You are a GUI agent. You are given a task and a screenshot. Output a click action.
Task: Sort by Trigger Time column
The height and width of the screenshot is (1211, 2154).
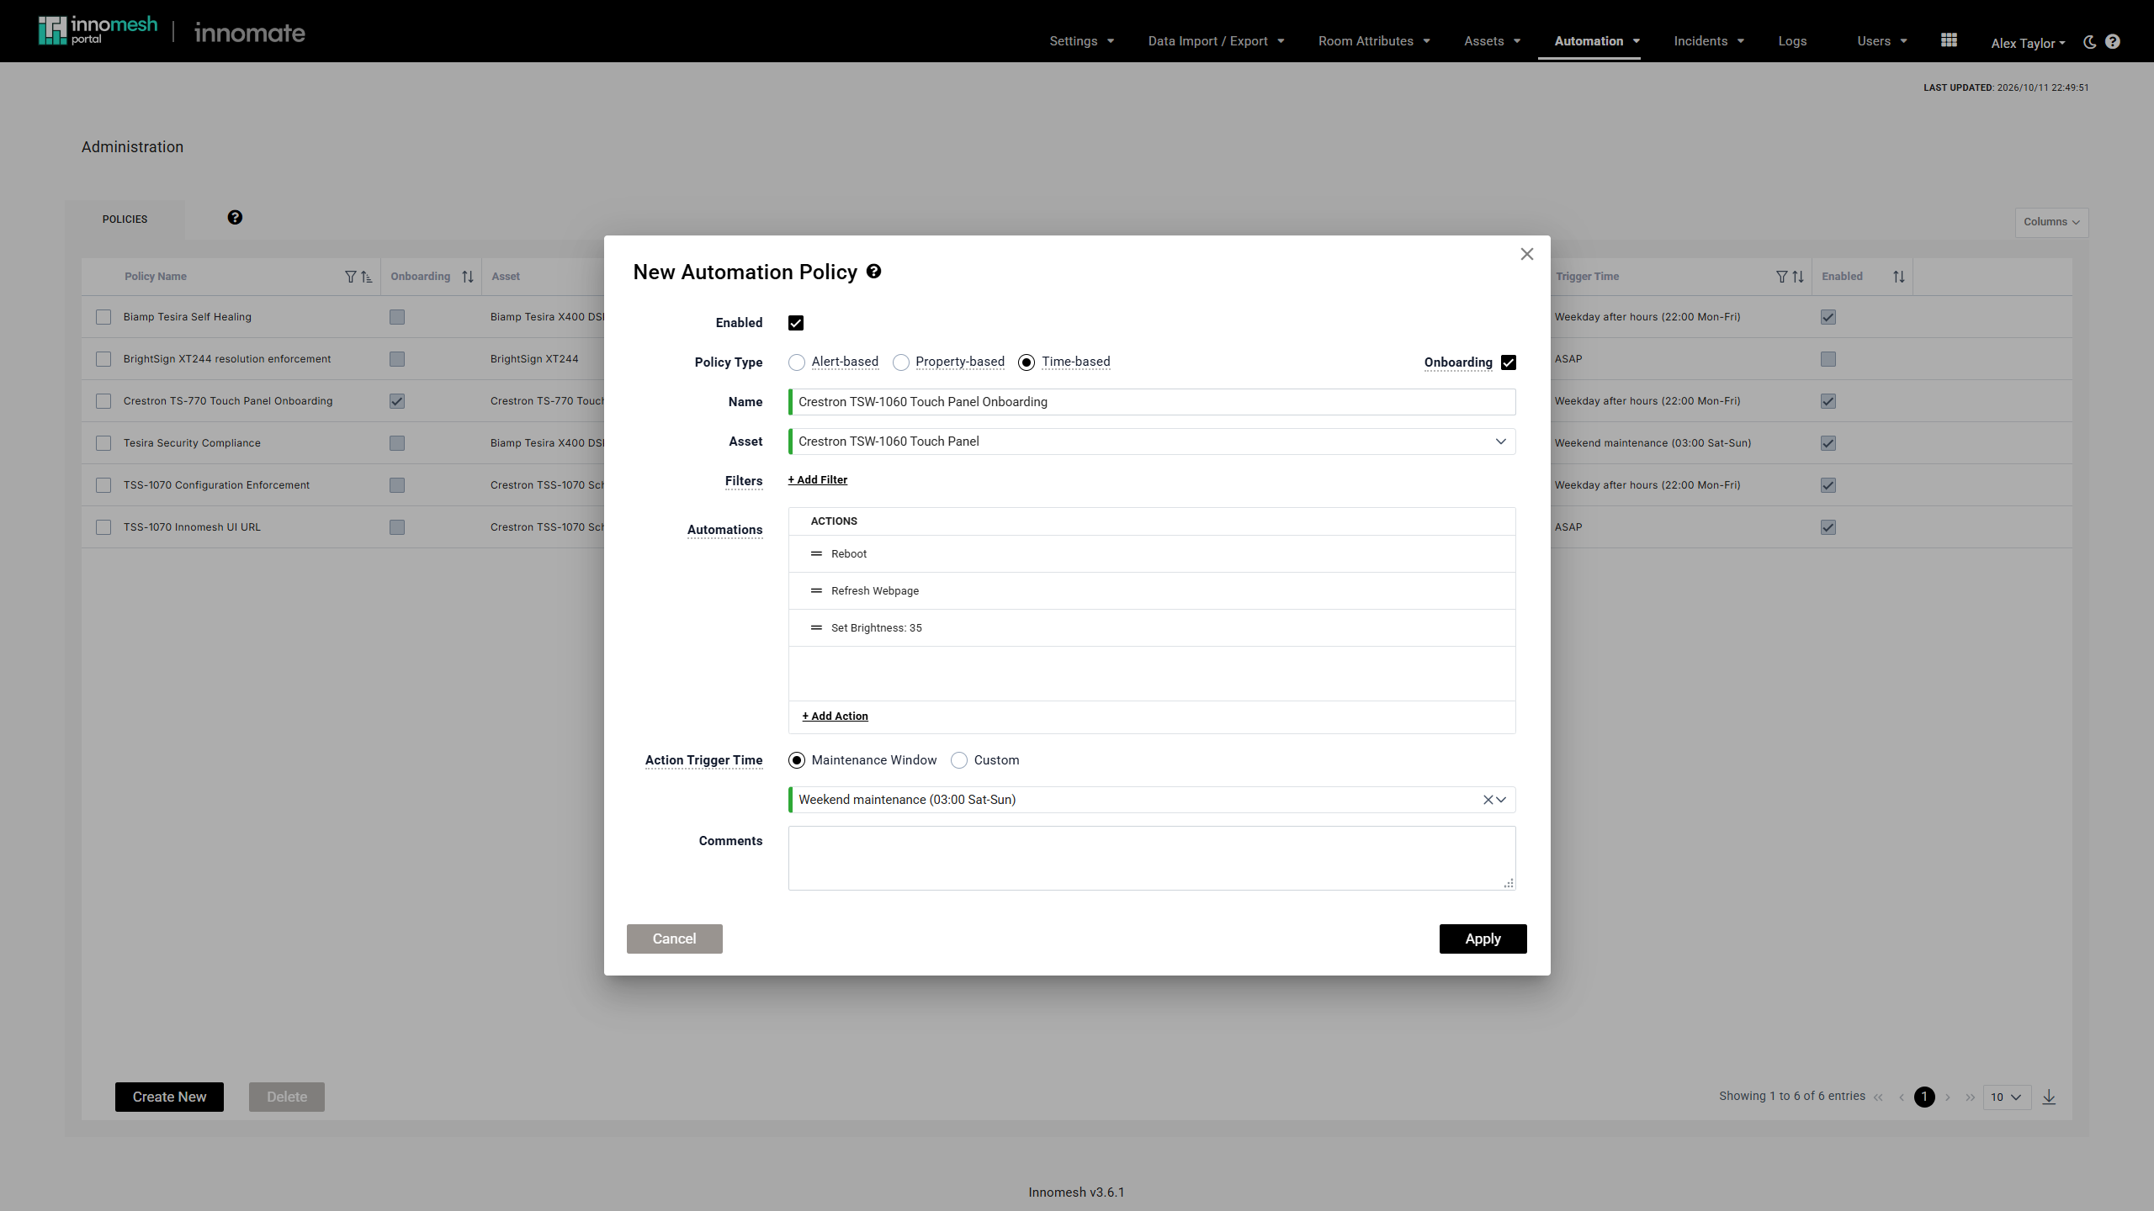[x=1798, y=277]
